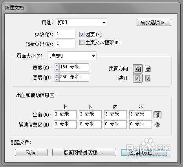
Task: Click the 出血 外 field
Action: pyautogui.click(x=141, y=115)
